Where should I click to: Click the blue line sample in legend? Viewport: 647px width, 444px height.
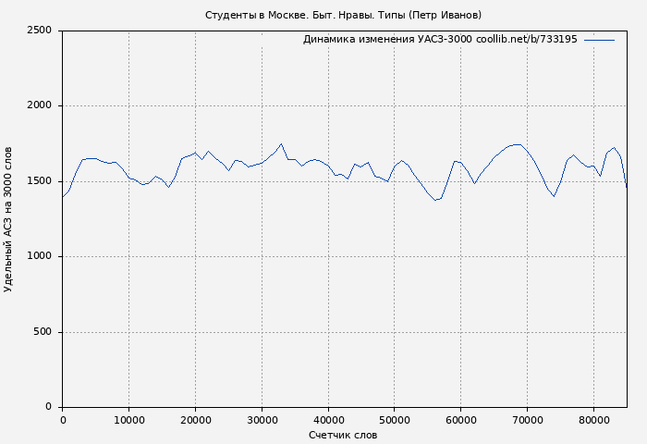(x=599, y=40)
